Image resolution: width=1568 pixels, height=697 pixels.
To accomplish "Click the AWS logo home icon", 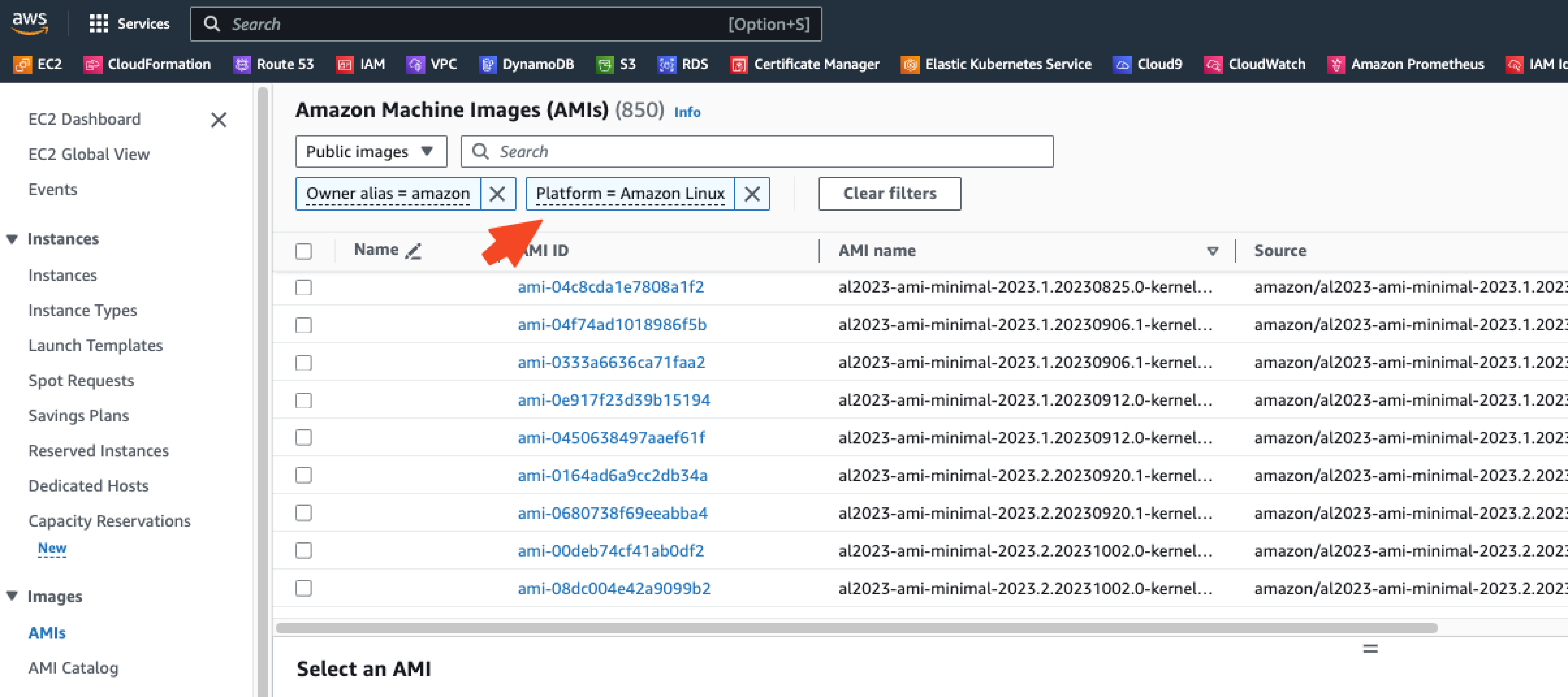I will pos(29,23).
